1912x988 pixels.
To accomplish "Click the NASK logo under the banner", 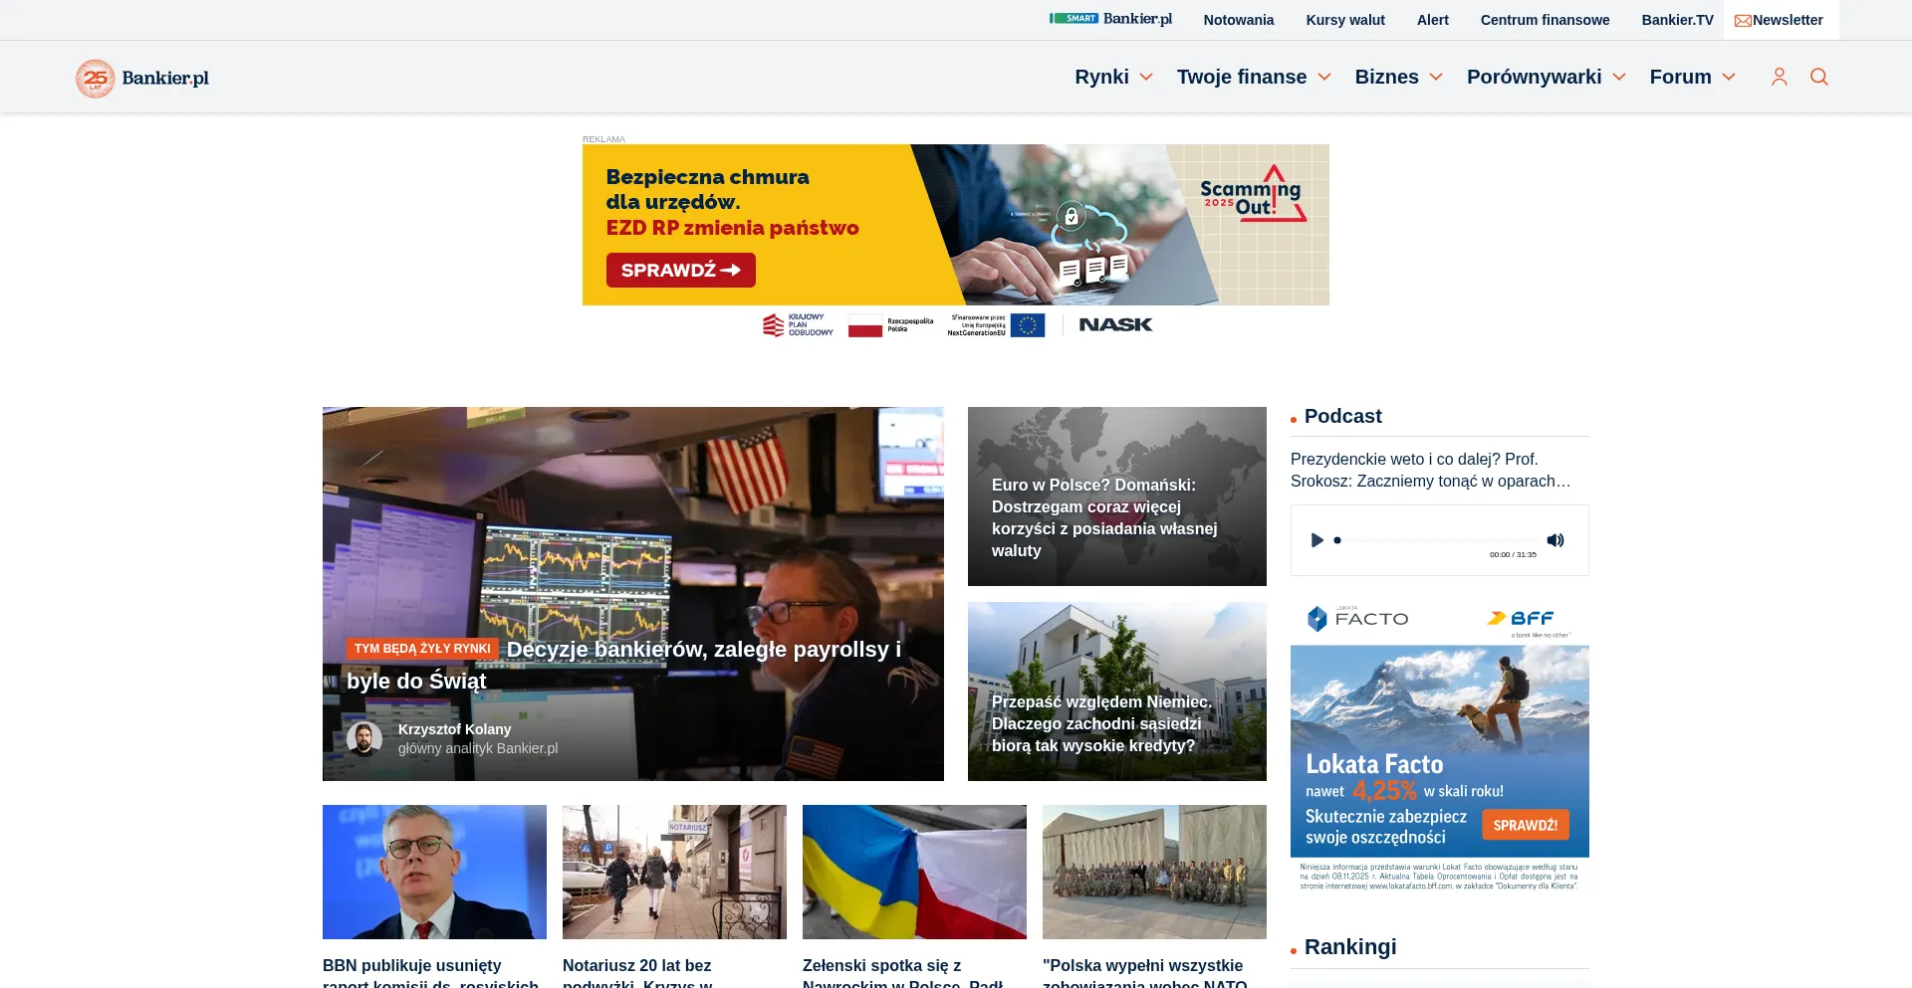I will [1114, 324].
